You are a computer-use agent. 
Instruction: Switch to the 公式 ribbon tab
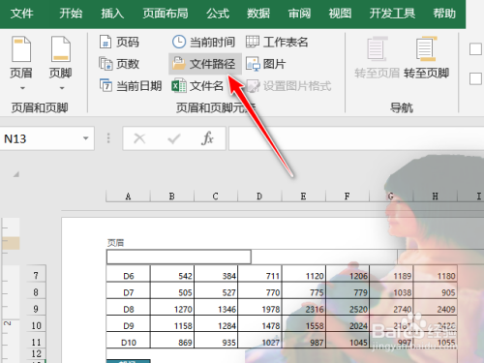pos(218,14)
